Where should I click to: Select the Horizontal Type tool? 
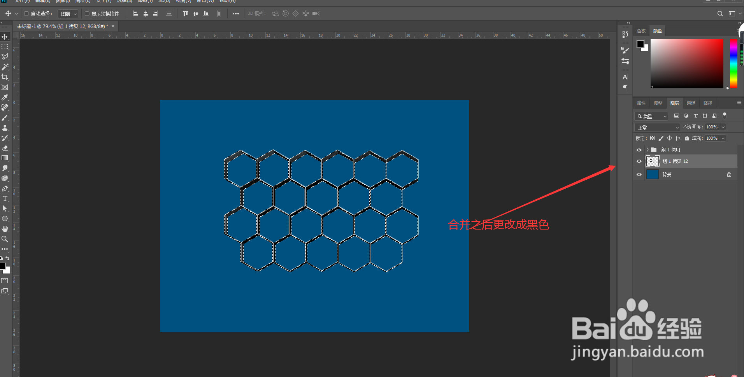tap(5, 198)
